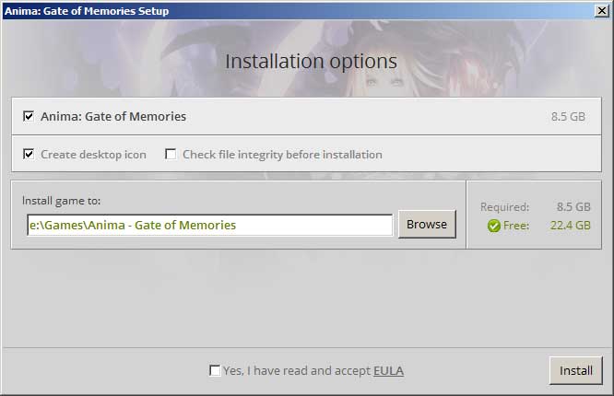This screenshot has width=614, height=396.
Task: Click the 'Check file integrity before installation' label
Action: click(282, 155)
